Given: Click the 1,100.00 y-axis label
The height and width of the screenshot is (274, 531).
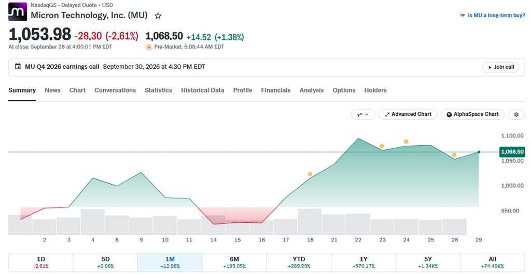Looking at the screenshot, I should click(512, 135).
